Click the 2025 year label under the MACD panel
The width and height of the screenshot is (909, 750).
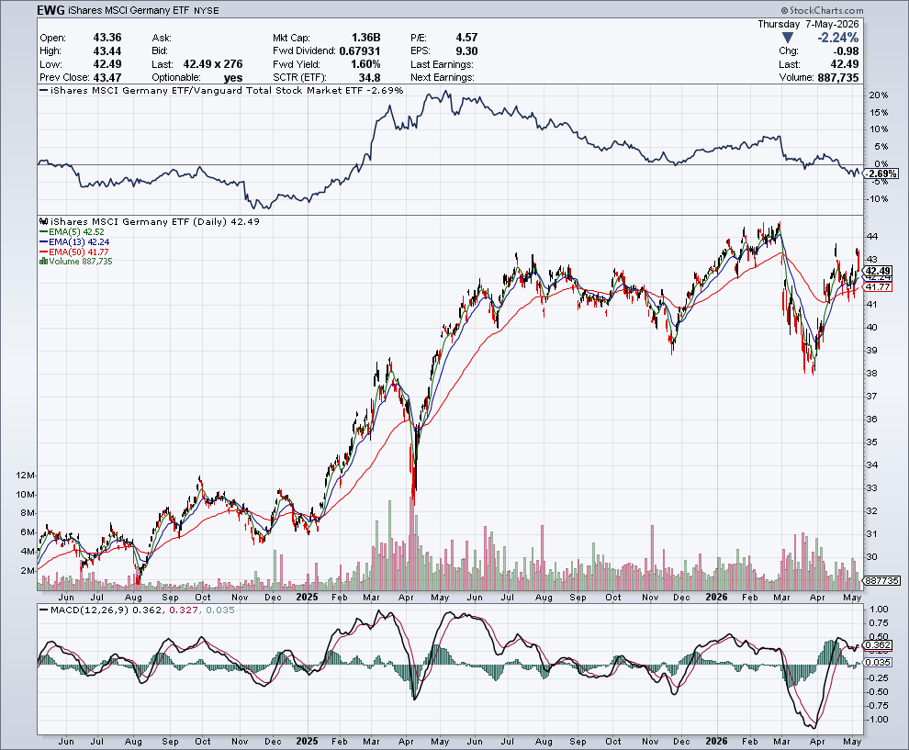(x=307, y=742)
